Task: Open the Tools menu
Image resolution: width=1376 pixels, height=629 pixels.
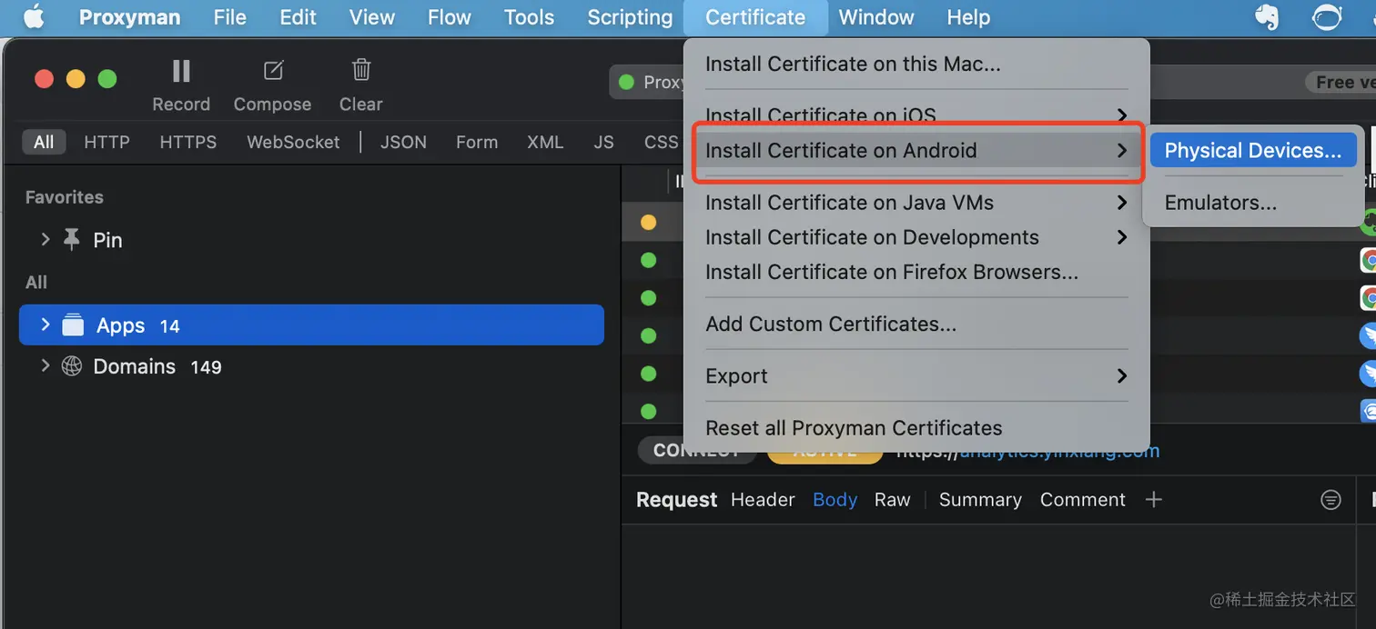Action: tap(530, 17)
